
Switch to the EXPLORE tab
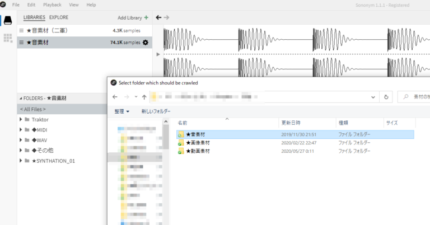[59, 17]
